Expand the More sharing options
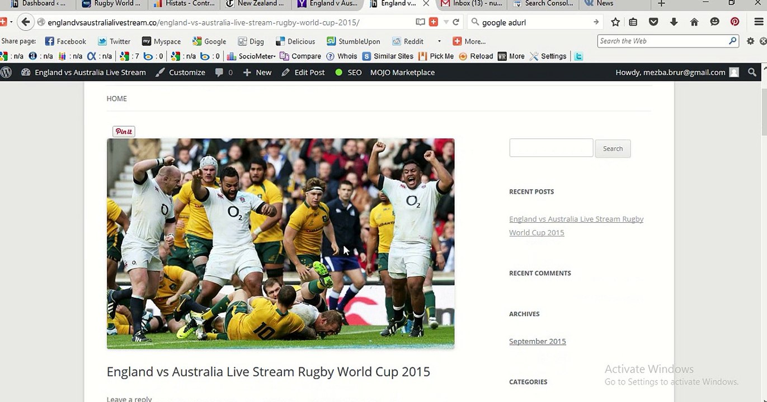This screenshot has width=767, height=402. (x=469, y=41)
